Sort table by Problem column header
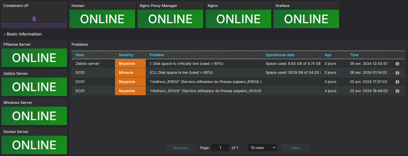Screen dimensions: 408x156 tap(157, 55)
